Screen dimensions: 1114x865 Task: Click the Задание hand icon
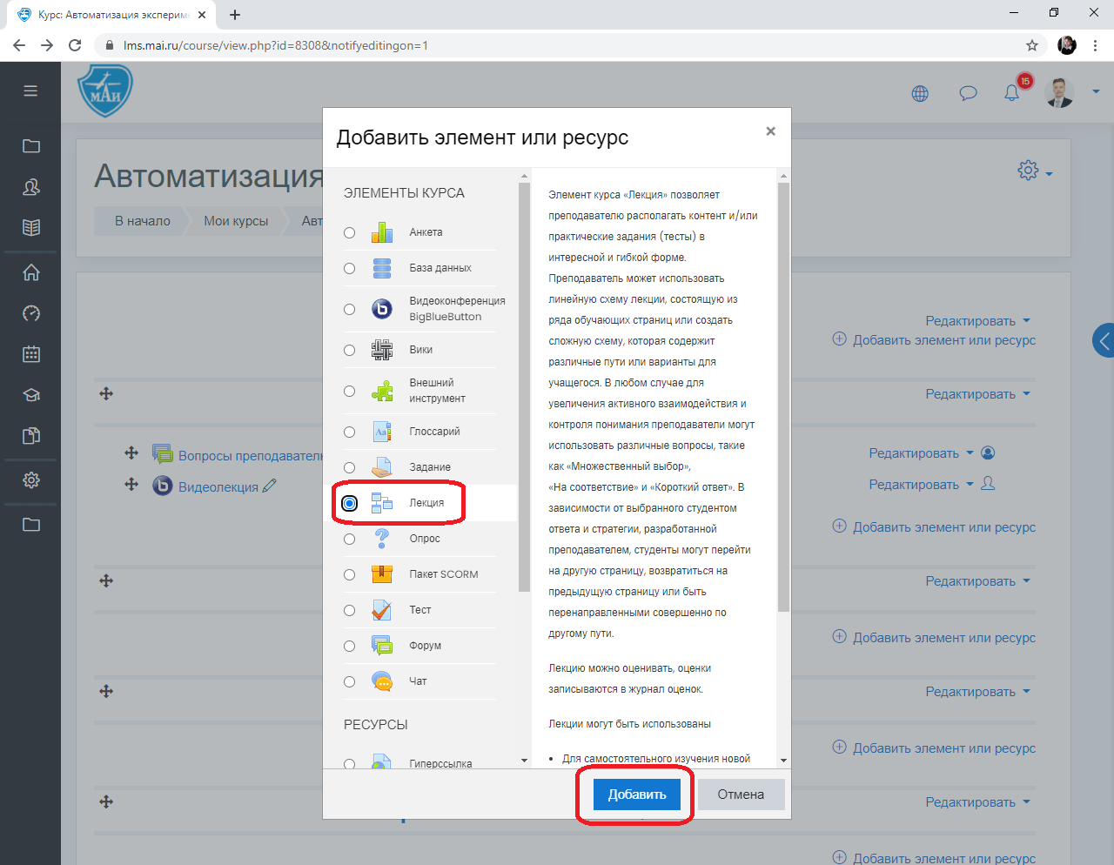tap(382, 467)
